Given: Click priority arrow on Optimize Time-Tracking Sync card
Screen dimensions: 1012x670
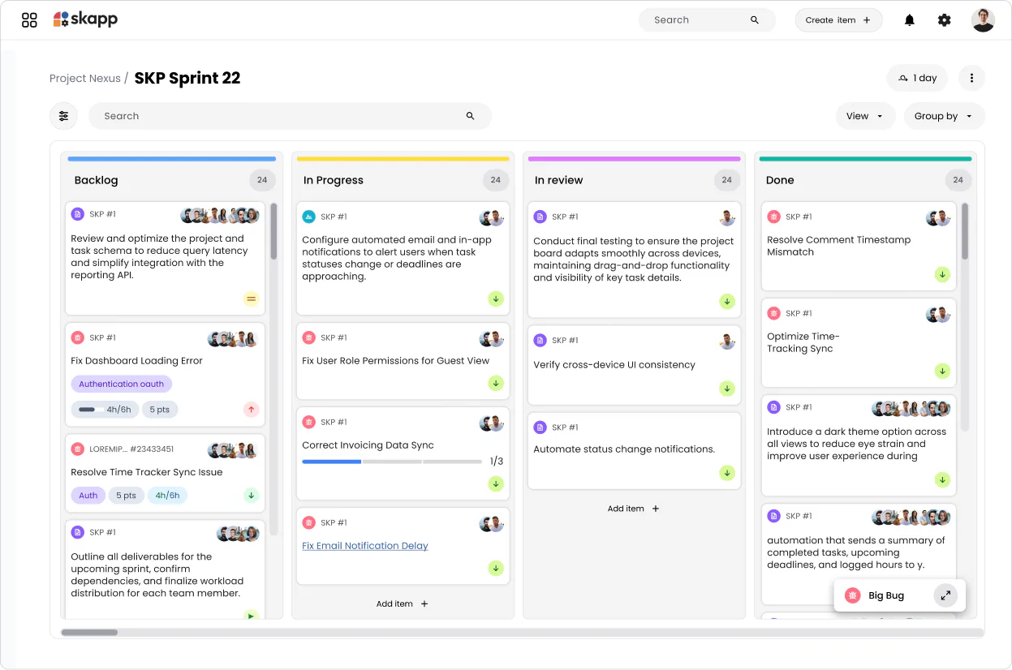Looking at the screenshot, I should [x=942, y=371].
